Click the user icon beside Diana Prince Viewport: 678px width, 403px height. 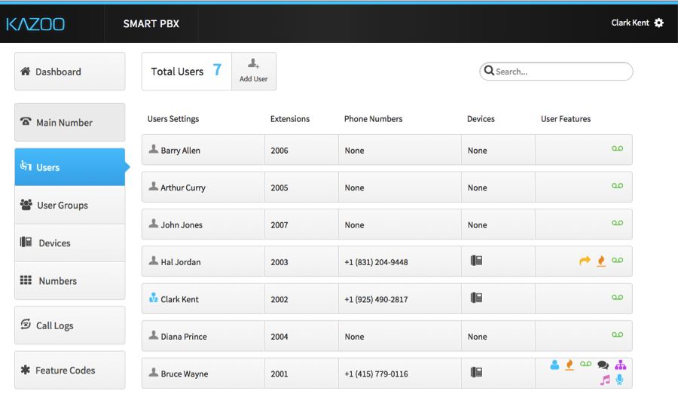tap(153, 335)
